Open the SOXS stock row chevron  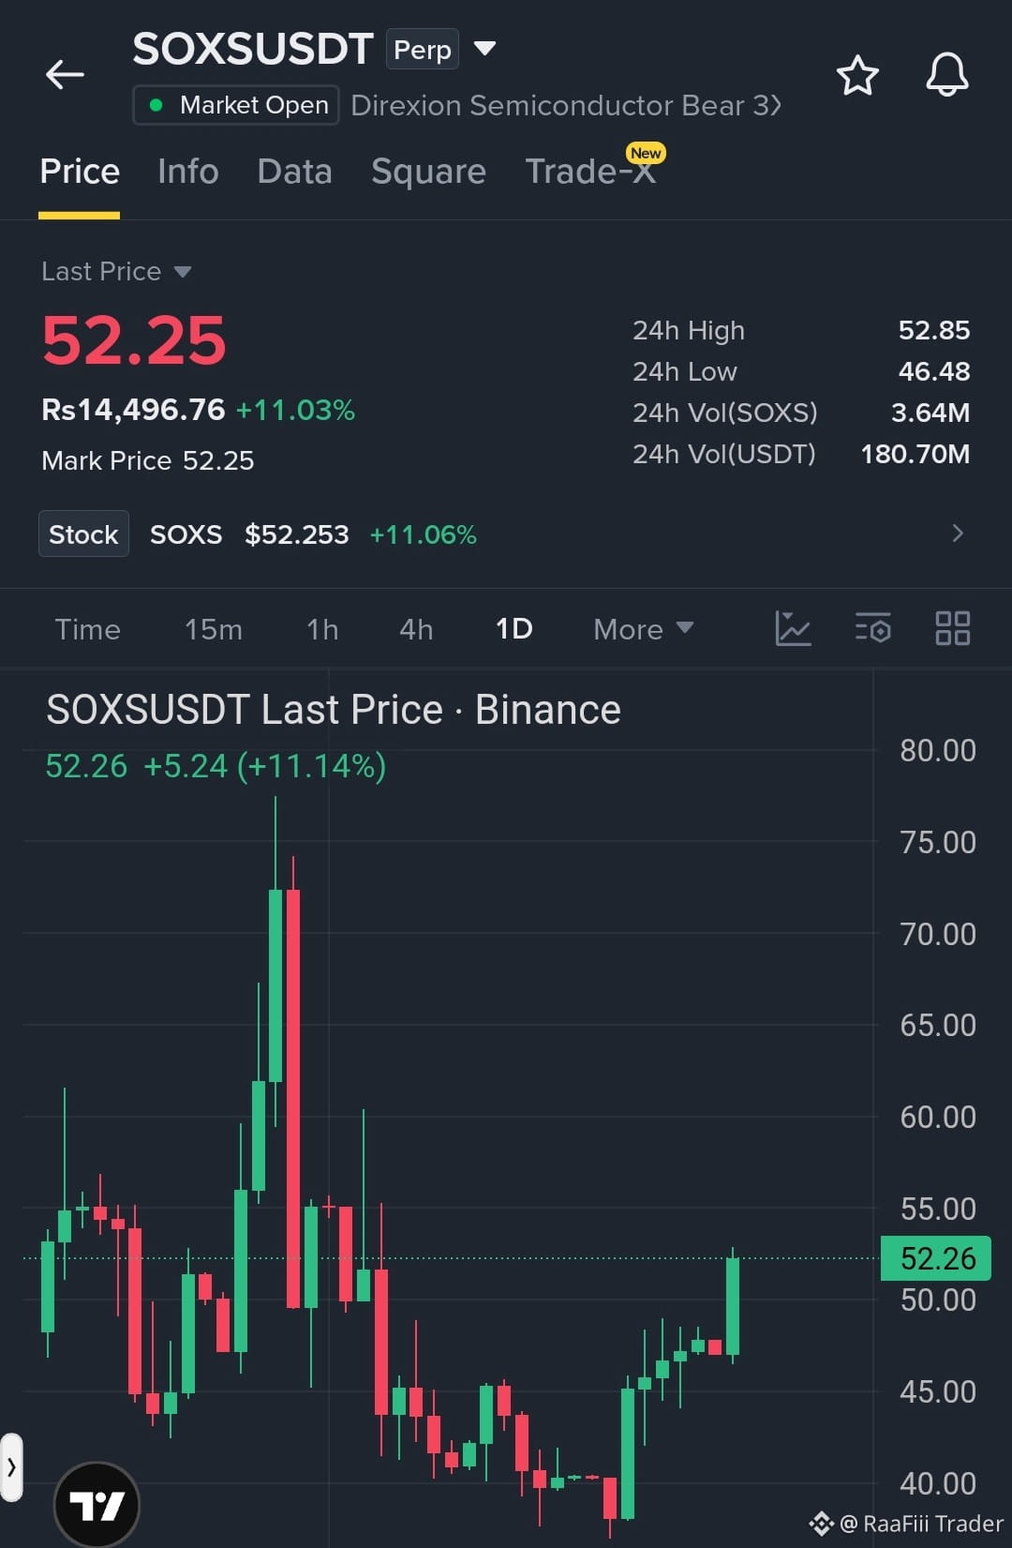[958, 534]
